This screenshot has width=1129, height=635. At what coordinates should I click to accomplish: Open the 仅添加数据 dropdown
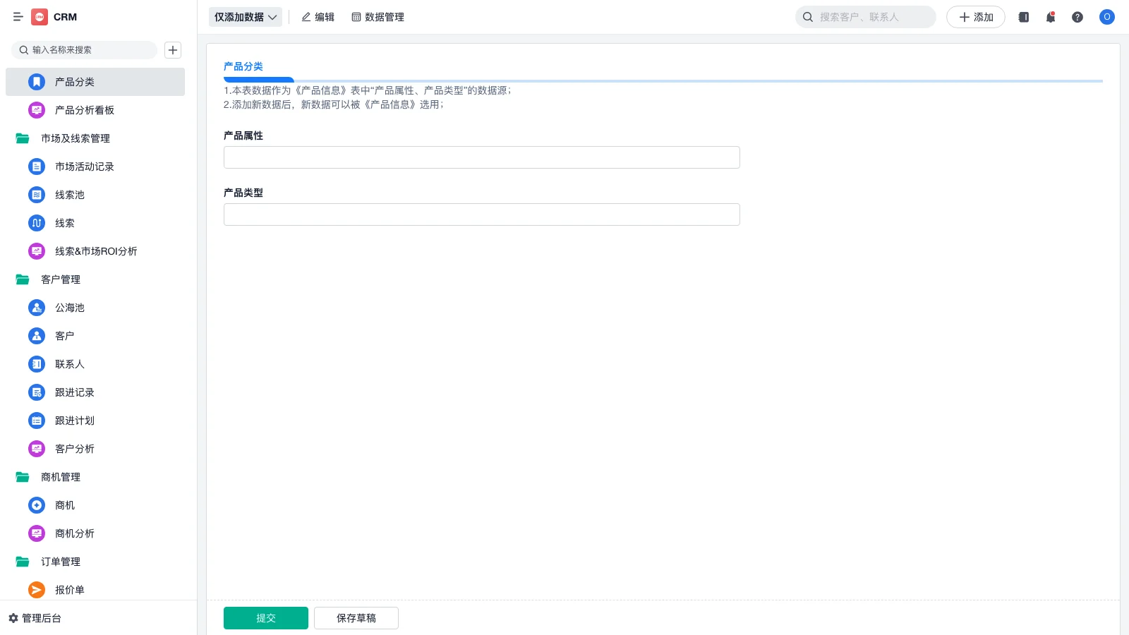245,17
